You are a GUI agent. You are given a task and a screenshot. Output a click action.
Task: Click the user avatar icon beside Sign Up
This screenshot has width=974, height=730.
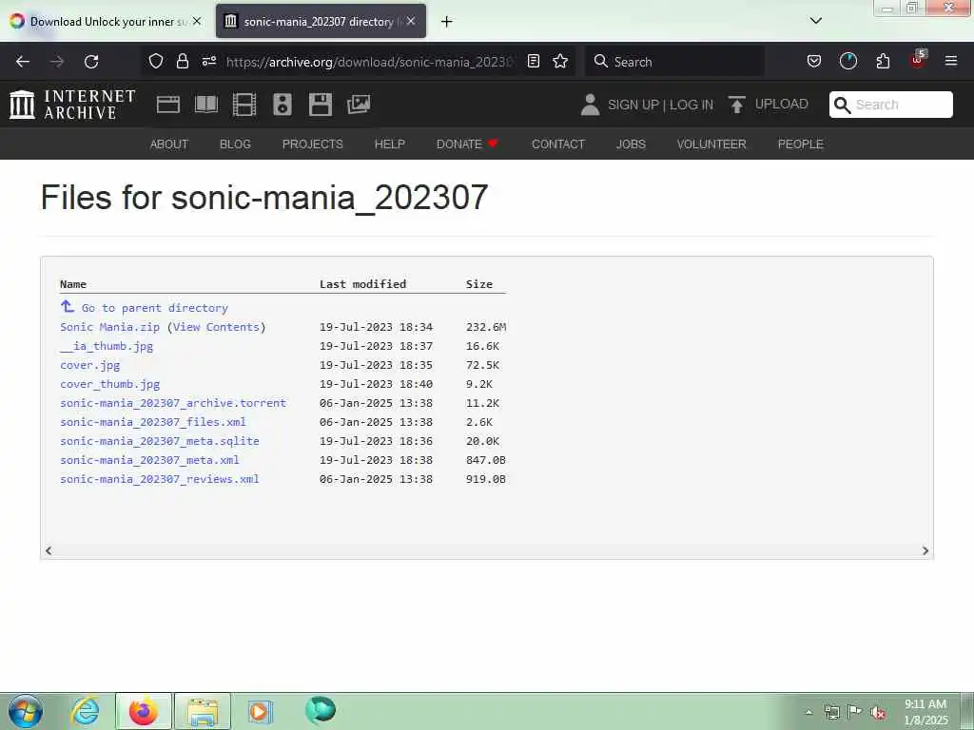590,105
